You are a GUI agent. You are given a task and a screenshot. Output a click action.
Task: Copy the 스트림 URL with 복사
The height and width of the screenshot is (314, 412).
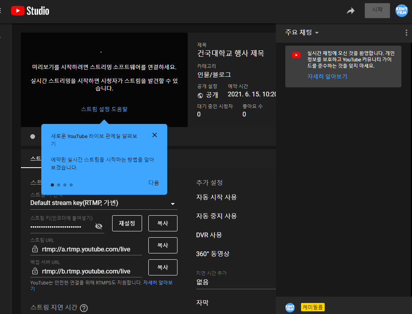click(163, 246)
